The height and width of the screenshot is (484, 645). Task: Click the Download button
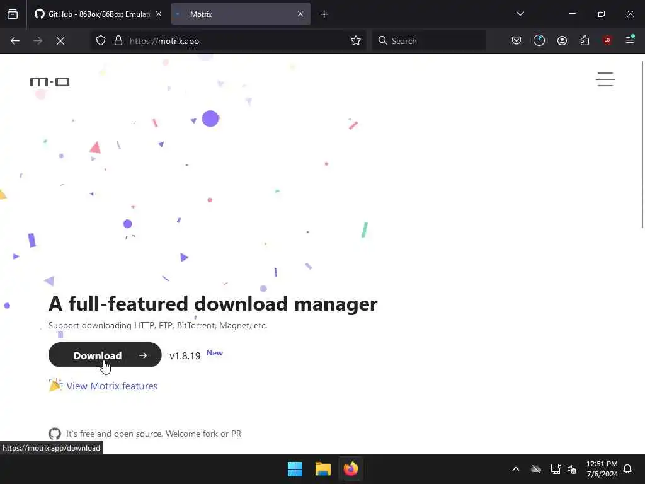coord(105,355)
